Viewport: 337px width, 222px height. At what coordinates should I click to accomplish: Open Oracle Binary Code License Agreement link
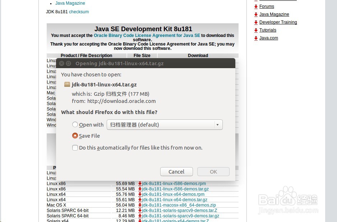tap(147, 36)
